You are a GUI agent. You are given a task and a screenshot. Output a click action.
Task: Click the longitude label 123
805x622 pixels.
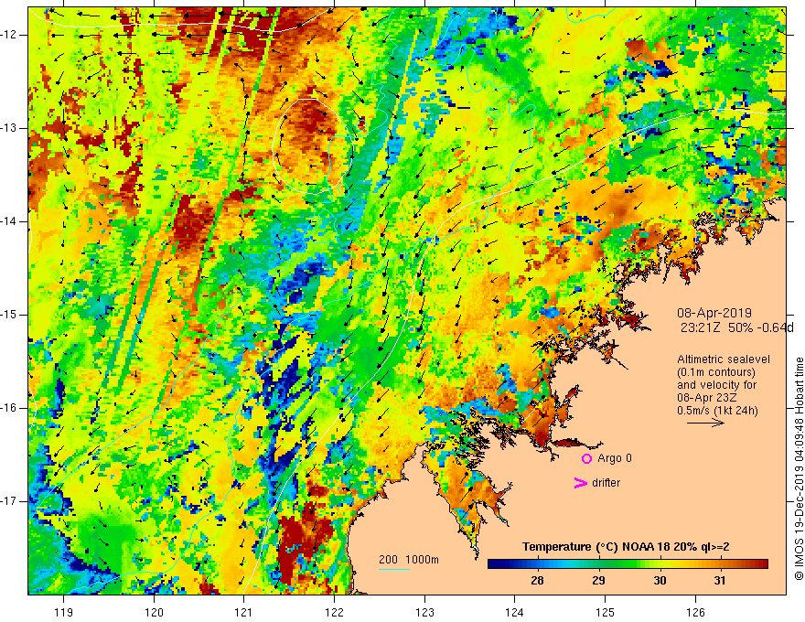pyautogui.click(x=424, y=612)
